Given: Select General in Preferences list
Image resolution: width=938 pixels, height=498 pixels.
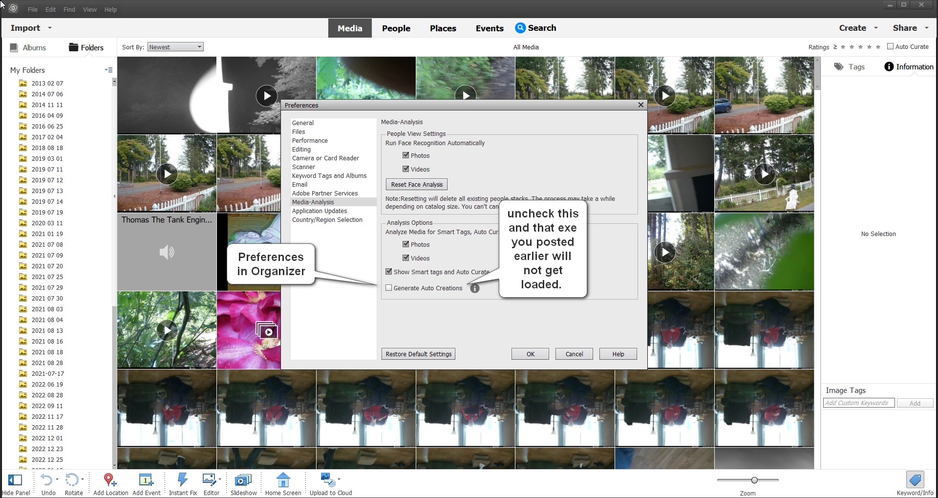Looking at the screenshot, I should 303,123.
